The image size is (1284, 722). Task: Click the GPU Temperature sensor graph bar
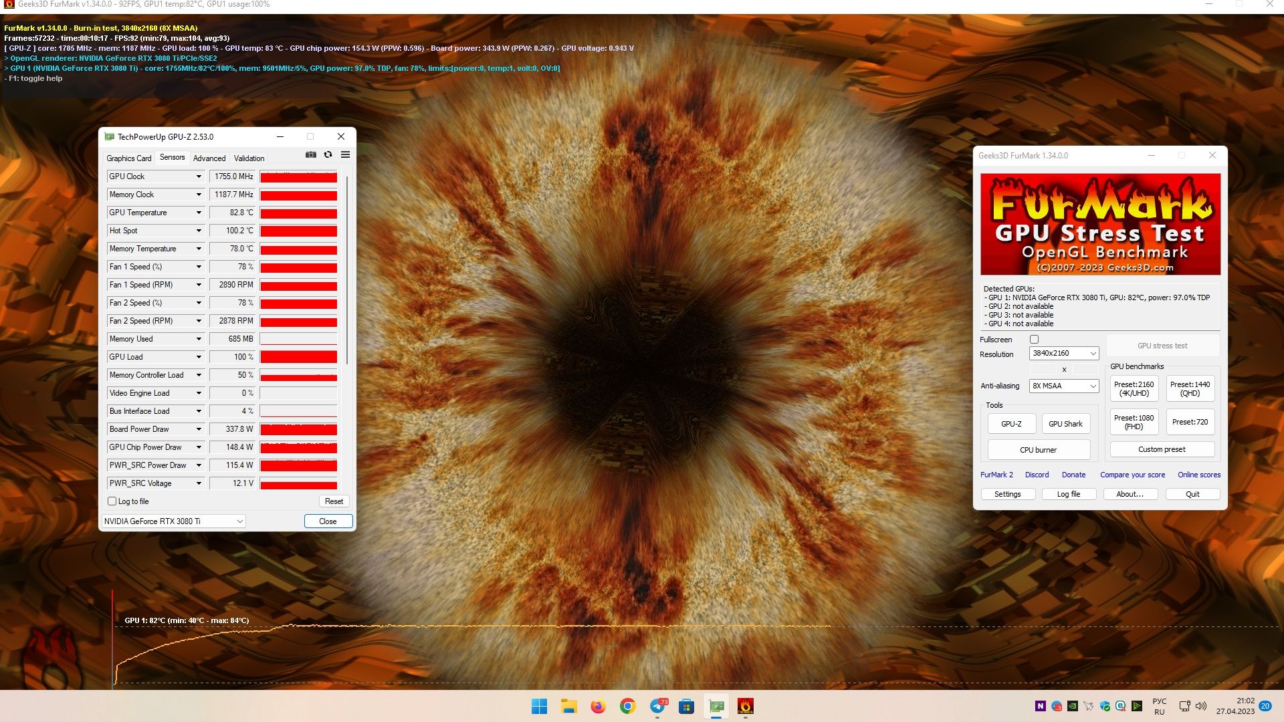(x=298, y=213)
